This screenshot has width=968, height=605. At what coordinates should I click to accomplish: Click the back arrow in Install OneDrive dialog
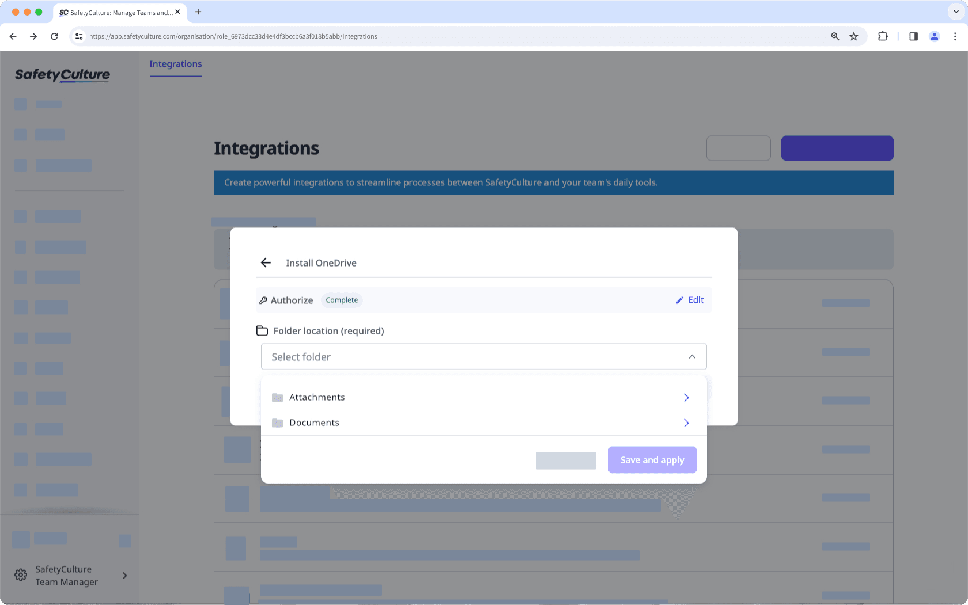pyautogui.click(x=266, y=262)
